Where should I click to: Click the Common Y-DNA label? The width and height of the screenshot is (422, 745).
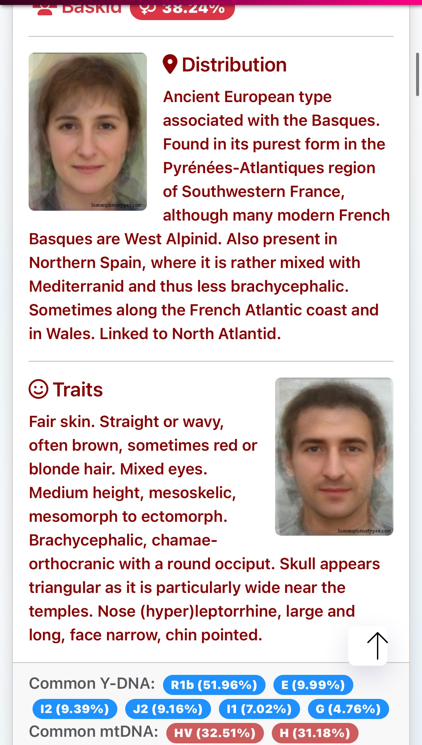pyautogui.click(x=92, y=684)
